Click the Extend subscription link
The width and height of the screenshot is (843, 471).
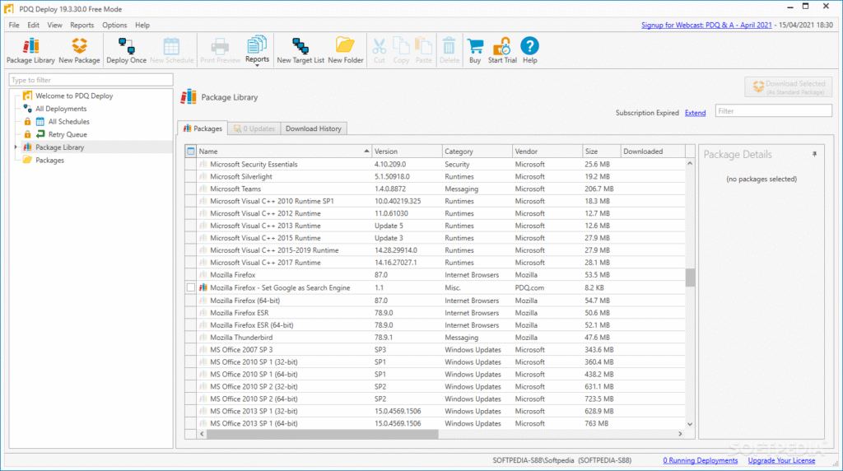(x=695, y=113)
